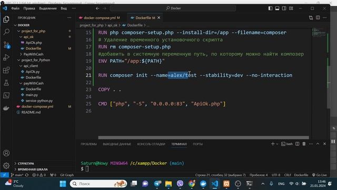The image size is (337, 190).
Task: Open the Вид menu
Action: pos(64,8)
